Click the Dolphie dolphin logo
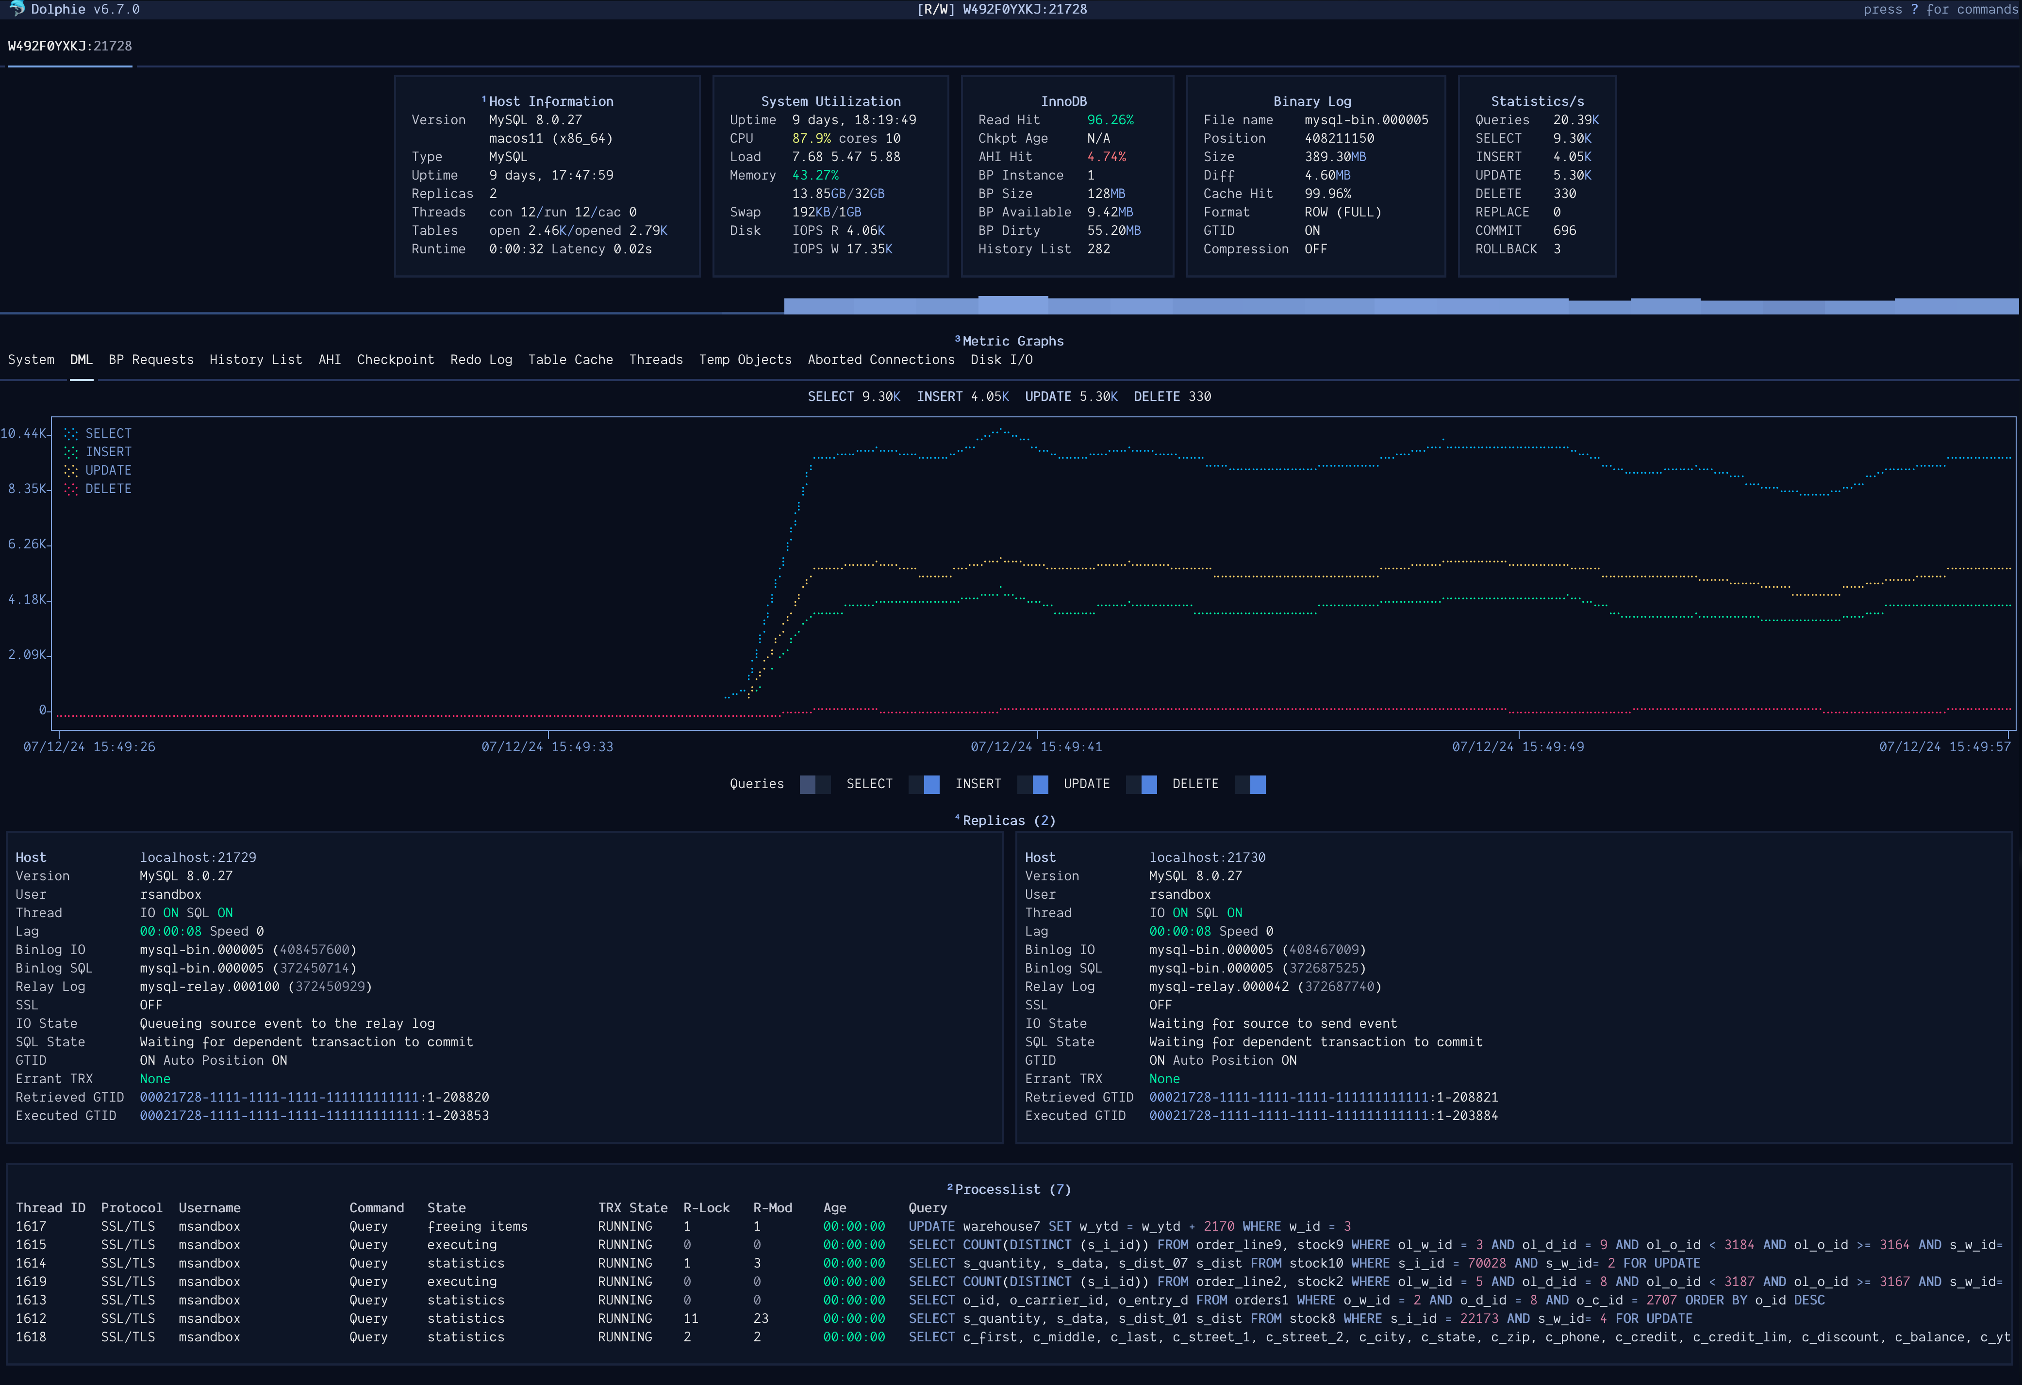2022x1385 pixels. pos(17,10)
